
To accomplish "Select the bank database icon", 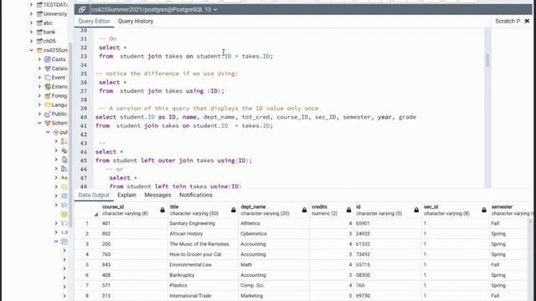I will coord(39,32).
